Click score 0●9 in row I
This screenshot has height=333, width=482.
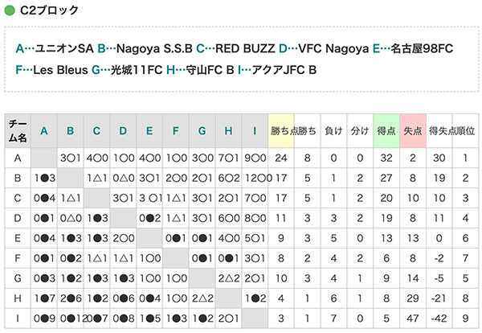pos(44,319)
